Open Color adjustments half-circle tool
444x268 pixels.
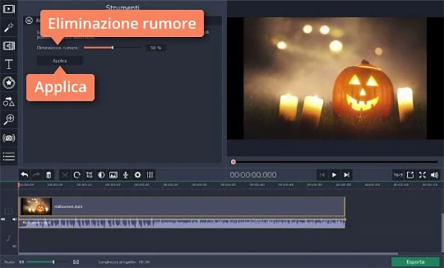101,175
